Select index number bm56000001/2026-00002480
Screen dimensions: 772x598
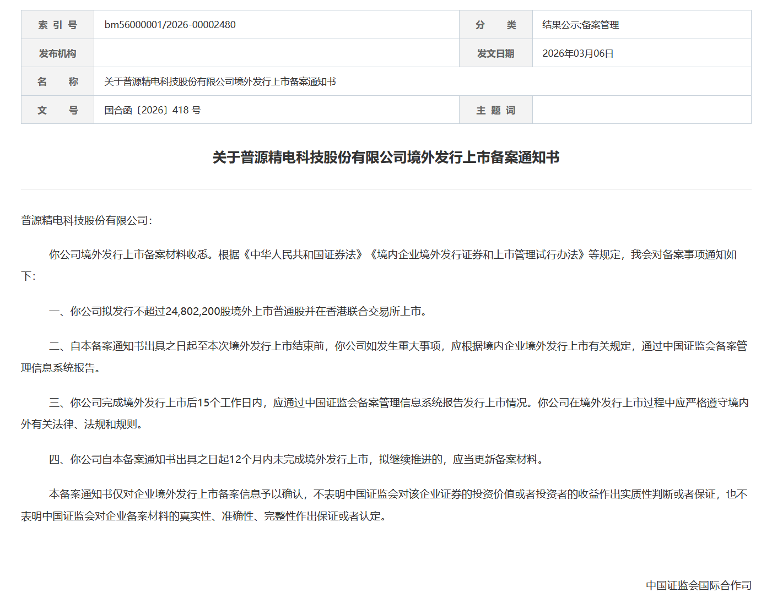click(x=170, y=25)
